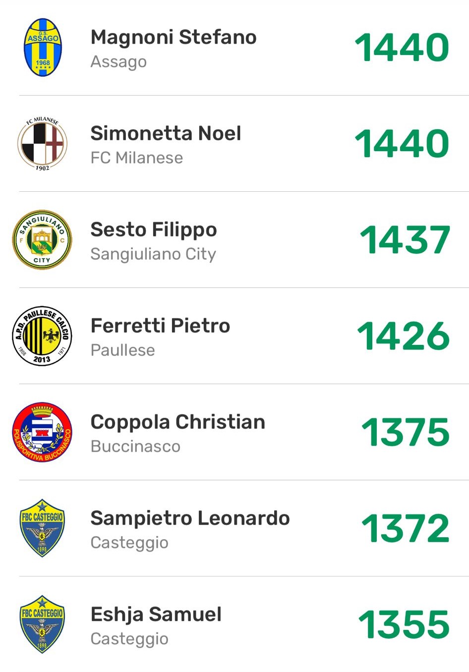
Task: Click the 1375 points value
Action: (x=405, y=432)
